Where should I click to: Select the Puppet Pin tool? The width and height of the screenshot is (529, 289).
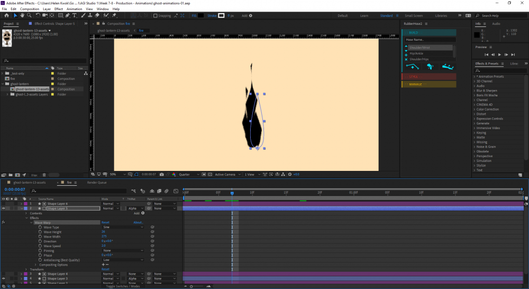[114, 15]
